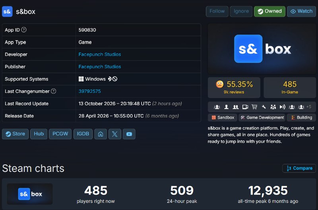Select the Game Development tag
This screenshot has height=210, width=318.
coord(262,118)
